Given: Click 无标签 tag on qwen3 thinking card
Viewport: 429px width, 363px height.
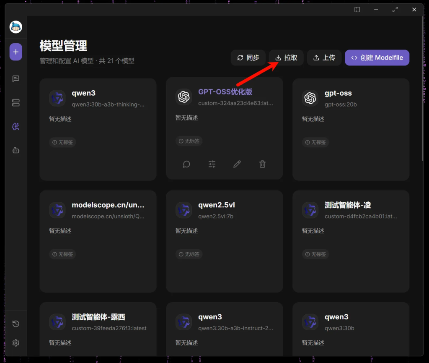Looking at the screenshot, I should click(63, 142).
